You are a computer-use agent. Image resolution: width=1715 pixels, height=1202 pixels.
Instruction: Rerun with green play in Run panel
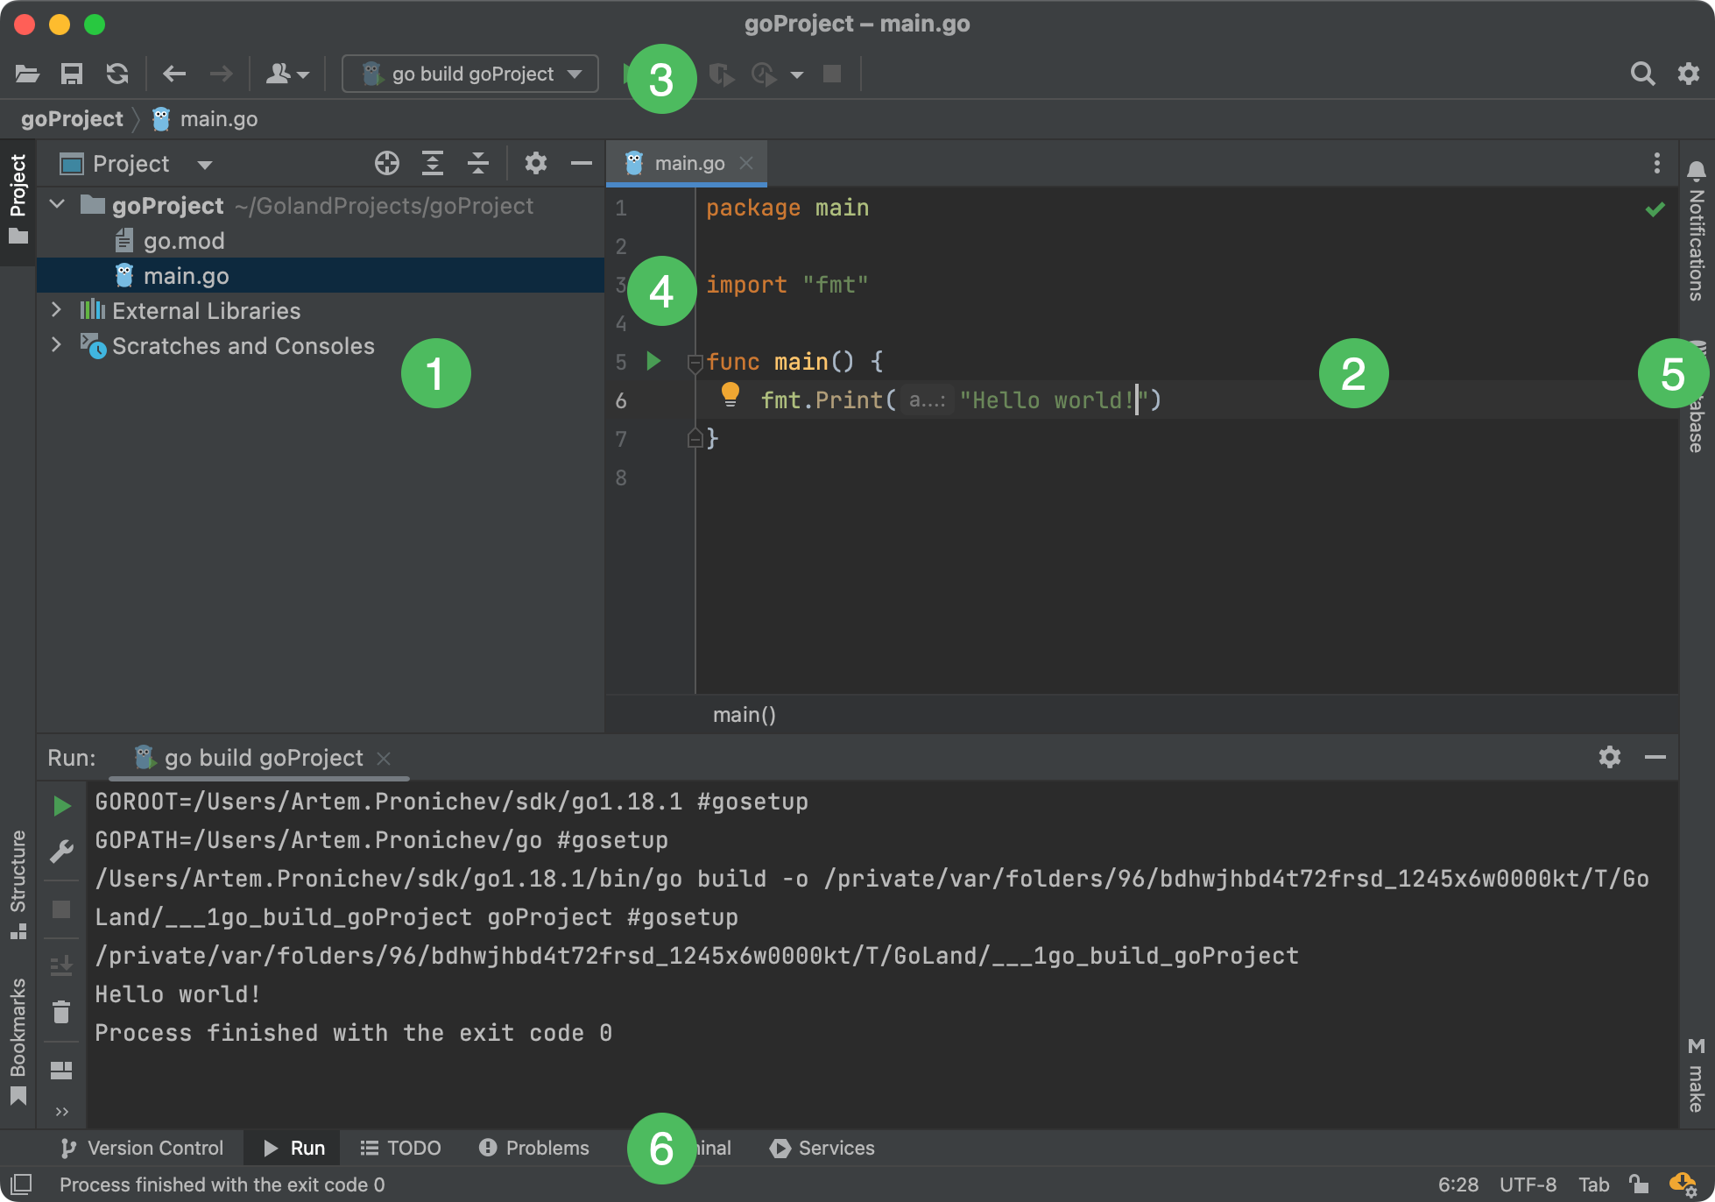tap(61, 806)
